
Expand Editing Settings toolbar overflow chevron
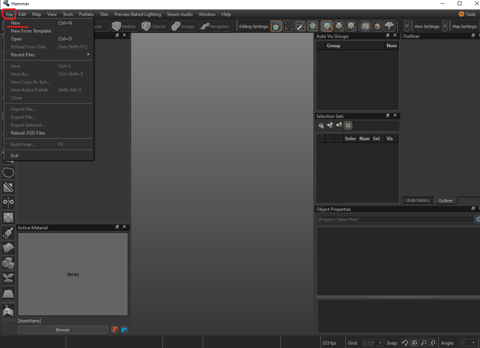(407, 26)
